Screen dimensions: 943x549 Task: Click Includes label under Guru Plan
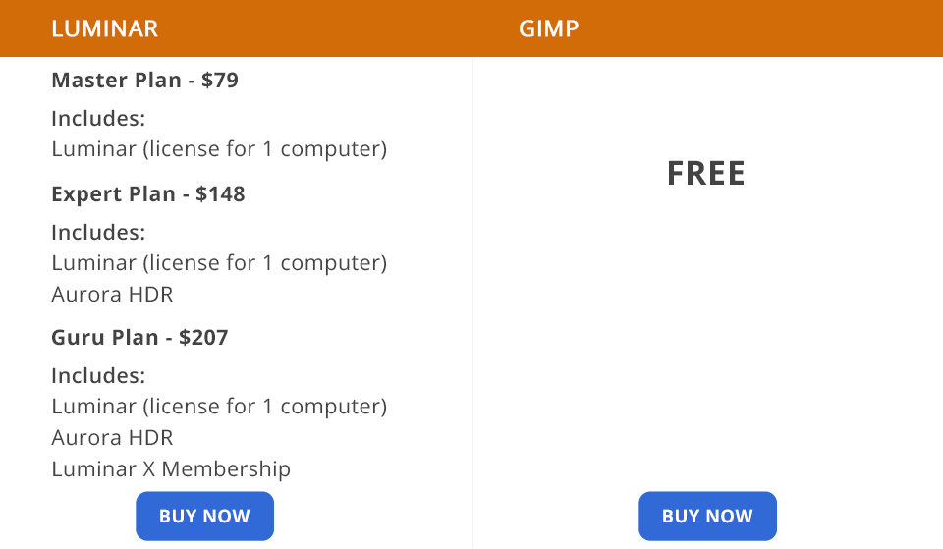click(x=98, y=376)
